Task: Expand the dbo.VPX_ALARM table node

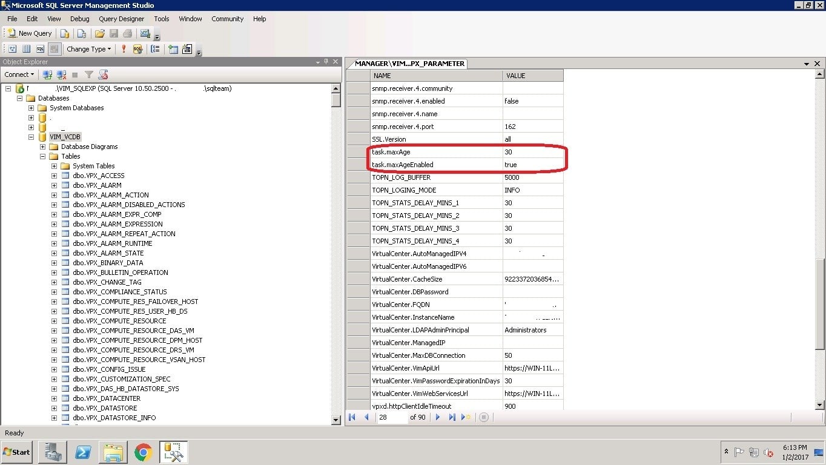Action: (x=54, y=185)
